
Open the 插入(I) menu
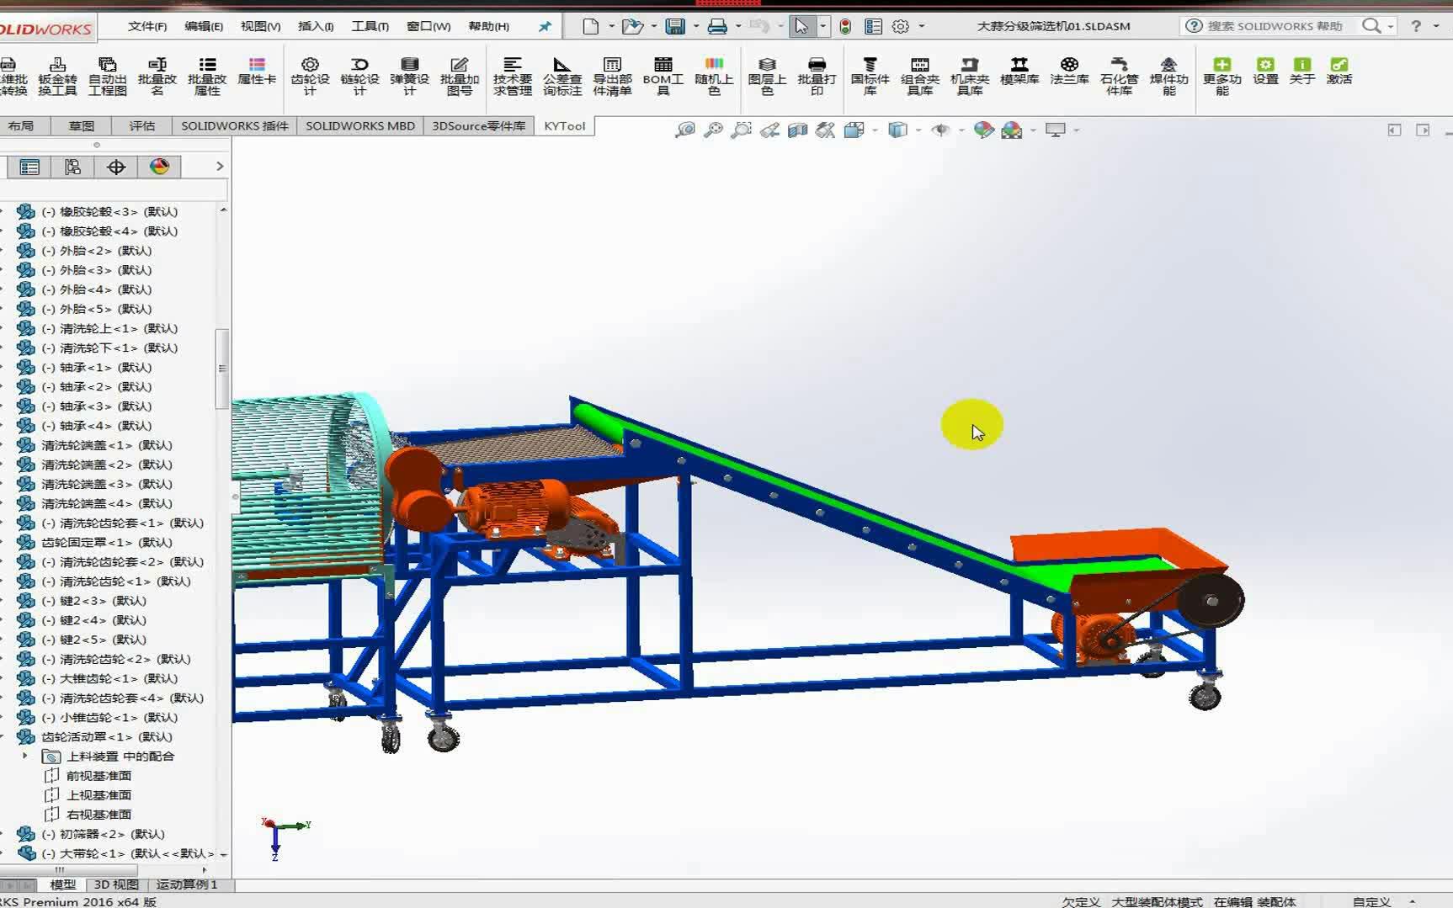click(x=316, y=26)
